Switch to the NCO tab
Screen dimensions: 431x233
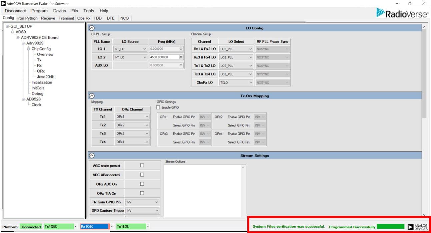(124, 18)
